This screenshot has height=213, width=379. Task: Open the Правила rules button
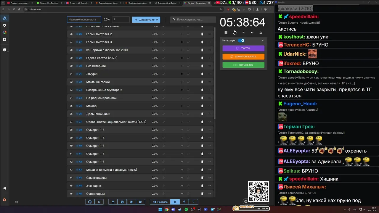[x=160, y=202]
